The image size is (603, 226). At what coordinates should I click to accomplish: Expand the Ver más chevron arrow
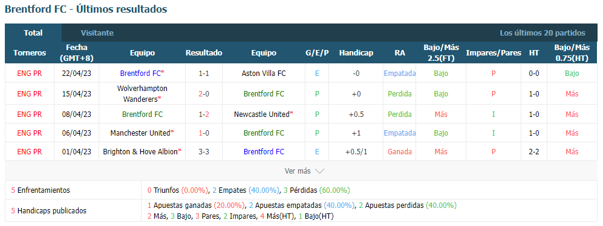pos(319,171)
